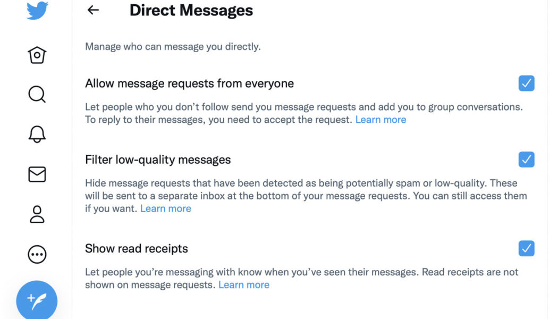
Task: Click the Direct Messages heading
Action: click(x=192, y=10)
